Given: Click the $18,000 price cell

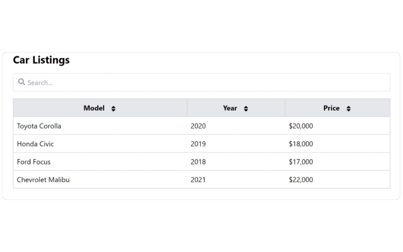Looking at the screenshot, I should [338, 144].
